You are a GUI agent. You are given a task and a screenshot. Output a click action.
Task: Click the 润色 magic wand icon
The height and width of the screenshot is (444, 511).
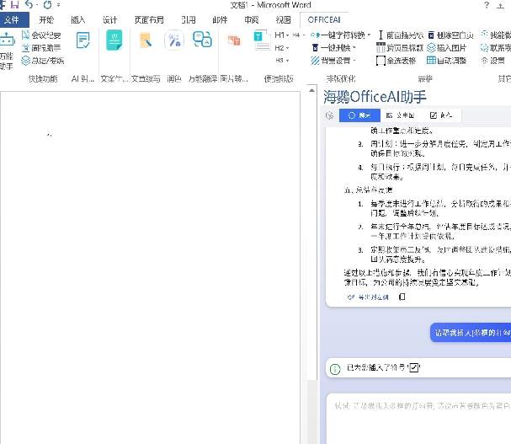click(174, 40)
